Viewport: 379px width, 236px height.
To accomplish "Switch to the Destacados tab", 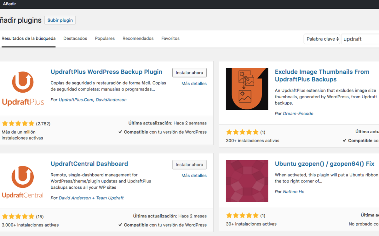I will tap(75, 38).
